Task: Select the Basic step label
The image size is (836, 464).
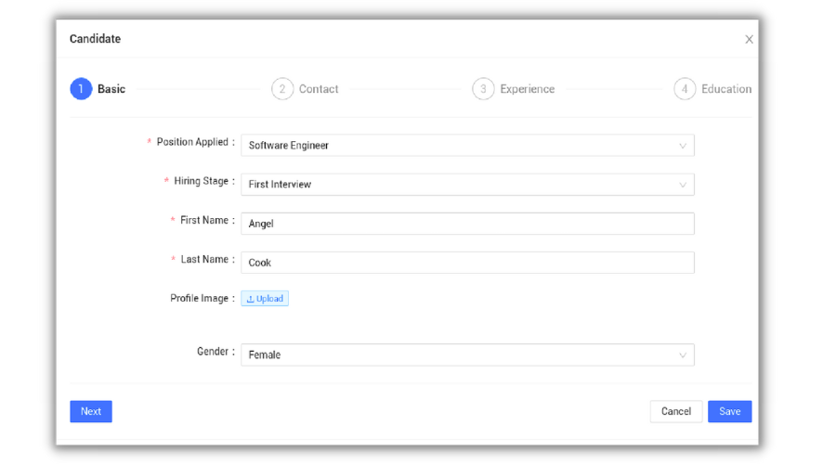Action: point(111,89)
